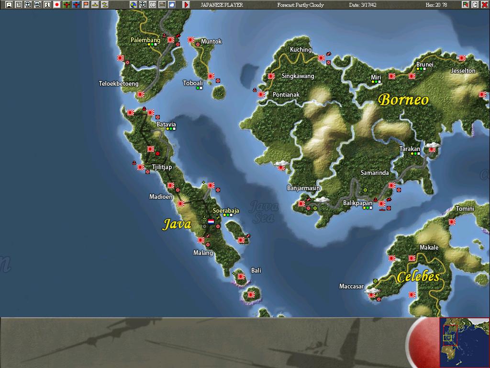This screenshot has height=368, width=490.
Task: Select the Japanese base icon at Tarakan
Action: coord(432,149)
